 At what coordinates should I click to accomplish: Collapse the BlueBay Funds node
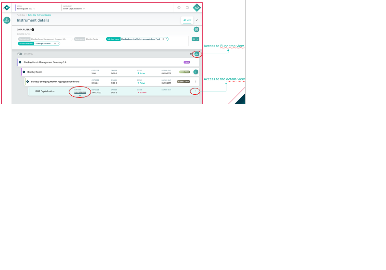pos(24,72)
